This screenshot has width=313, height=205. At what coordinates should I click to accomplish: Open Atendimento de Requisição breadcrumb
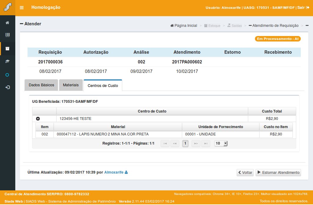[x=274, y=26]
